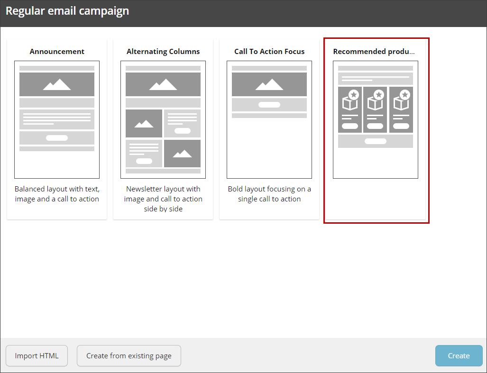Click 'Bold layout focusing on' description

click(269, 194)
